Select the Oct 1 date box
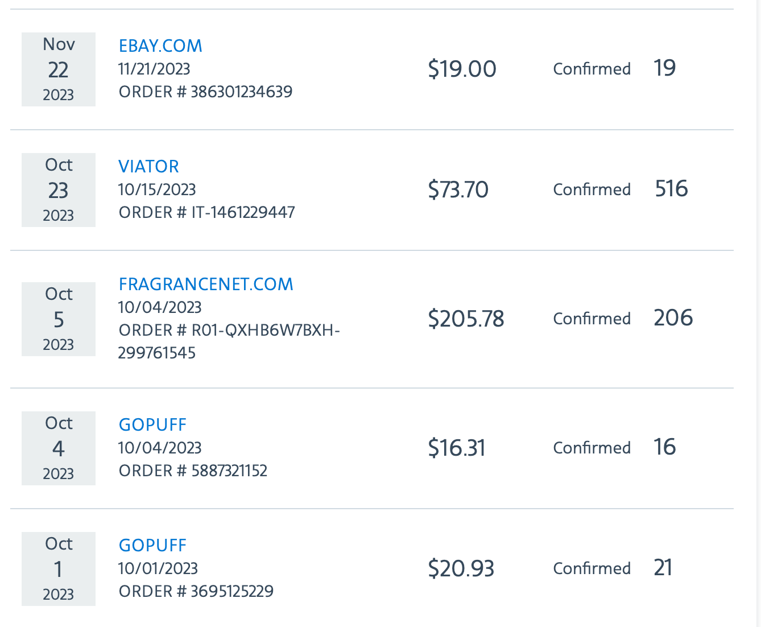The image size is (761, 627). pyautogui.click(x=58, y=569)
